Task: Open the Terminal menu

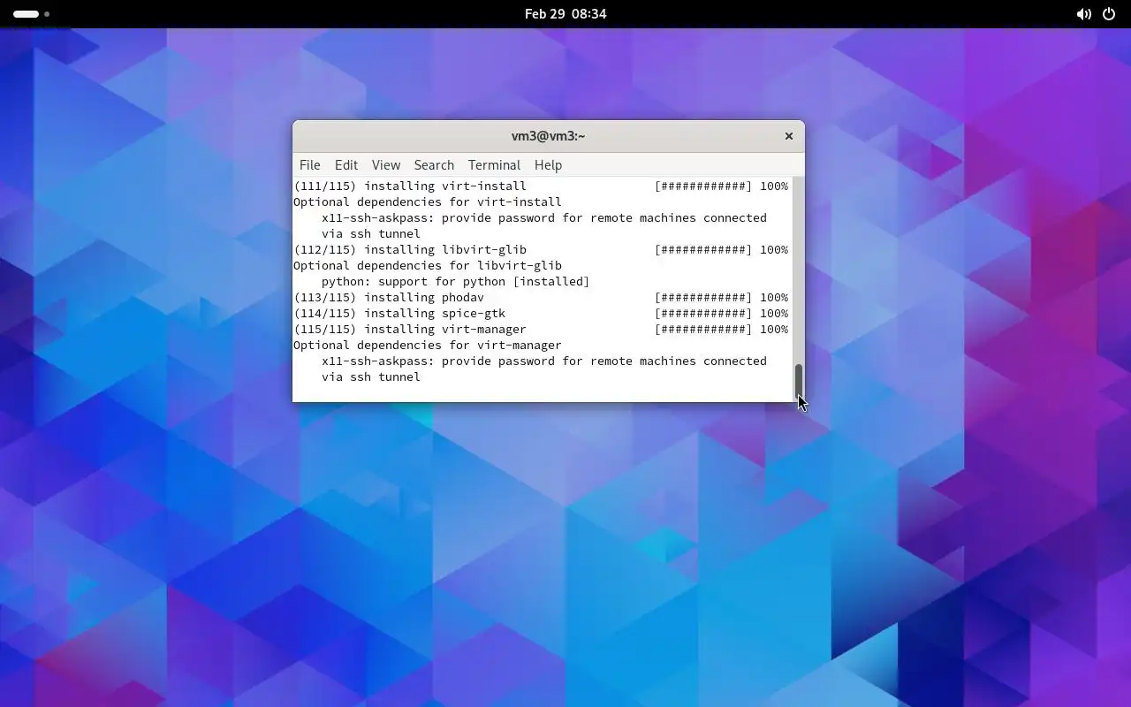Action: click(x=494, y=165)
